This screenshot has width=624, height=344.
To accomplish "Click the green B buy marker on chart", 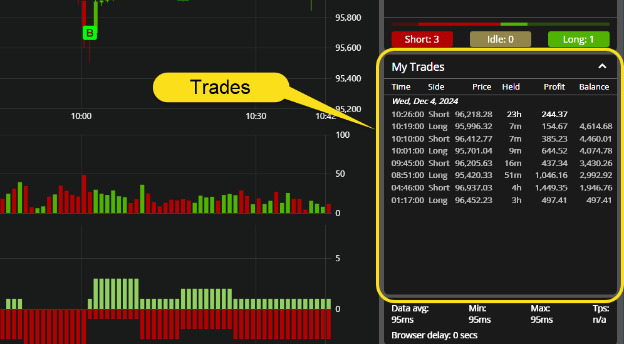I will click(90, 33).
